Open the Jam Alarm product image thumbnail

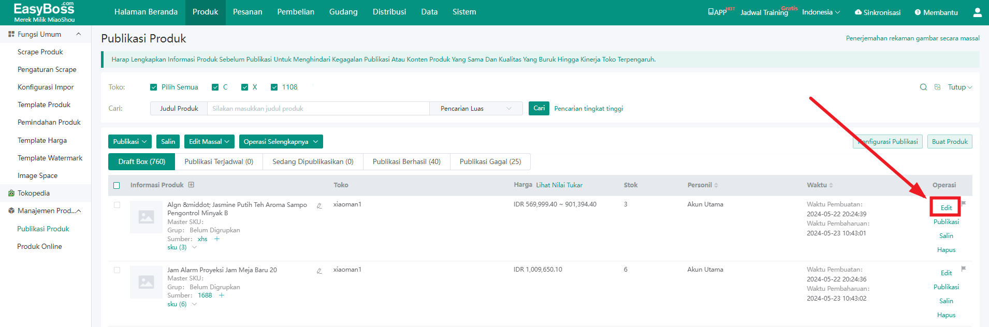146,282
